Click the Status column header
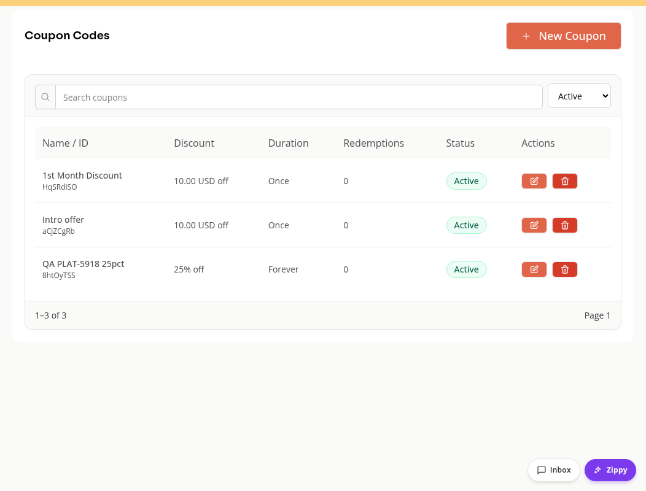646x491 pixels. click(x=460, y=143)
